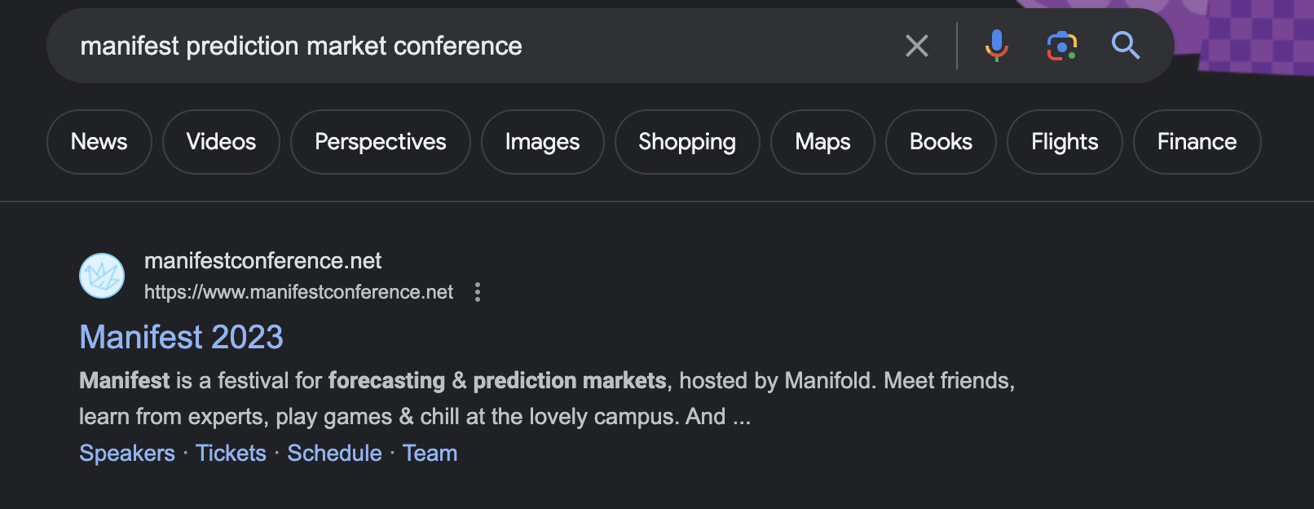
Task: Open the Tickets sitelink
Action: [x=231, y=453]
